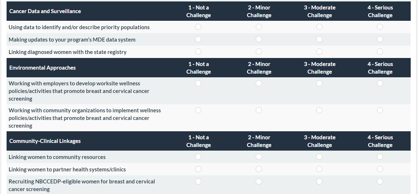This screenshot has height=194, width=418.
Task: Mark 'Linking women to community resources' as Moderate Challenge
Action: [x=319, y=157]
